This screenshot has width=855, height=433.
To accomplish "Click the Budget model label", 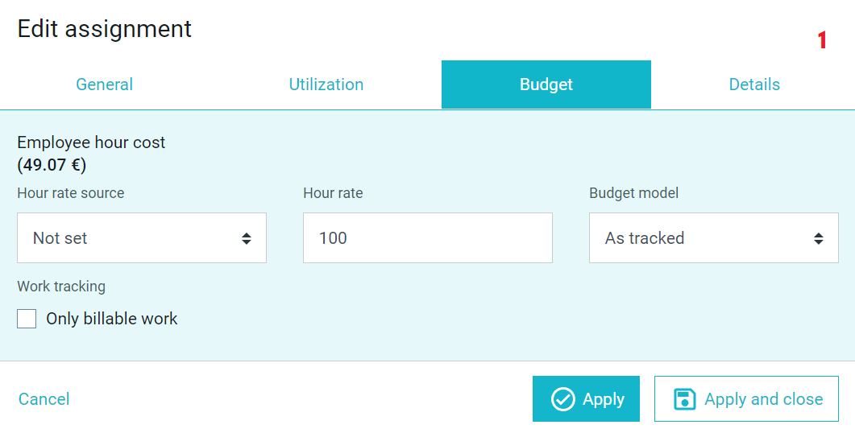I will (x=634, y=193).
